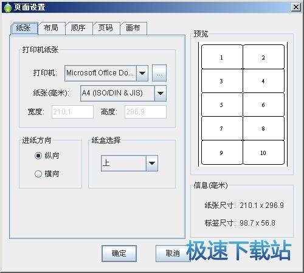Select label 5 in the preview
The height and width of the screenshot is (273, 304).
pyautogui.click(x=222, y=105)
